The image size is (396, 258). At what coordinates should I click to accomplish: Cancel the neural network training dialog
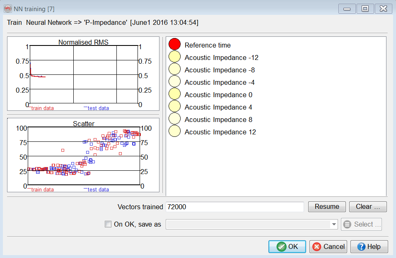(x=328, y=246)
